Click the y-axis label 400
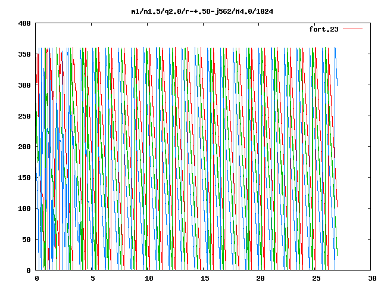This screenshot has height=286, width=381. click(24, 23)
